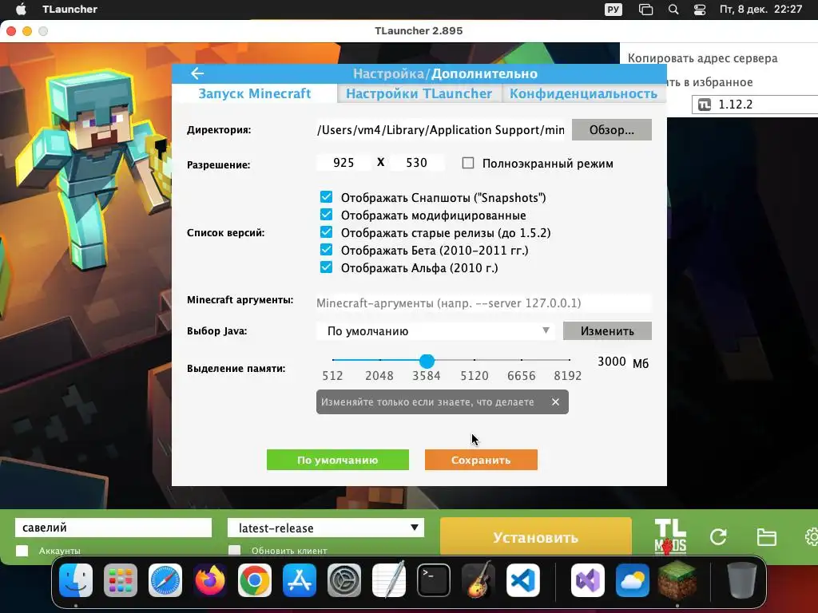
Task: Tick the Обновить клиент checkbox
Action: point(235,551)
